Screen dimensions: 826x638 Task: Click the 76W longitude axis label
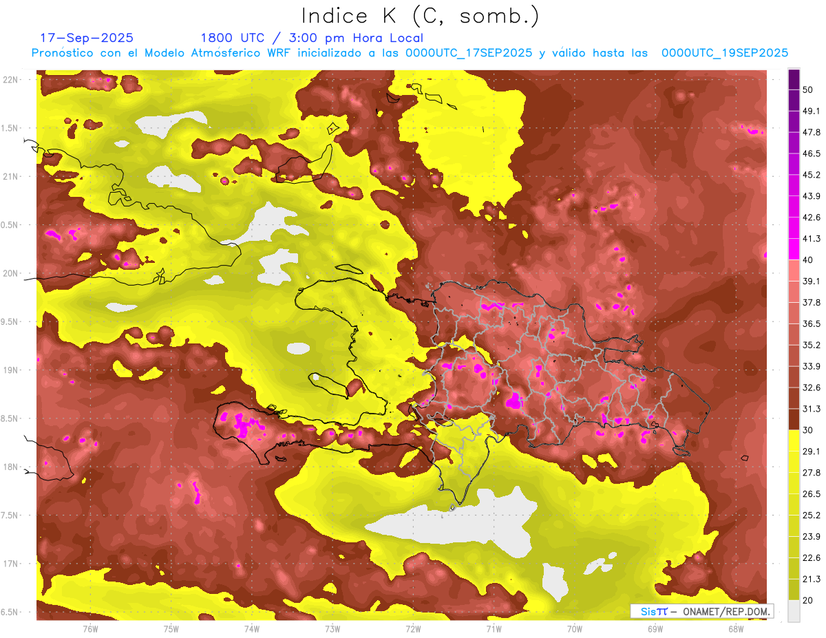(x=90, y=628)
